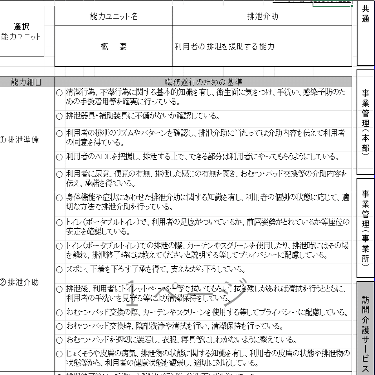Click the circle beside ズボン、下着を下ろす criterion

coord(59,269)
